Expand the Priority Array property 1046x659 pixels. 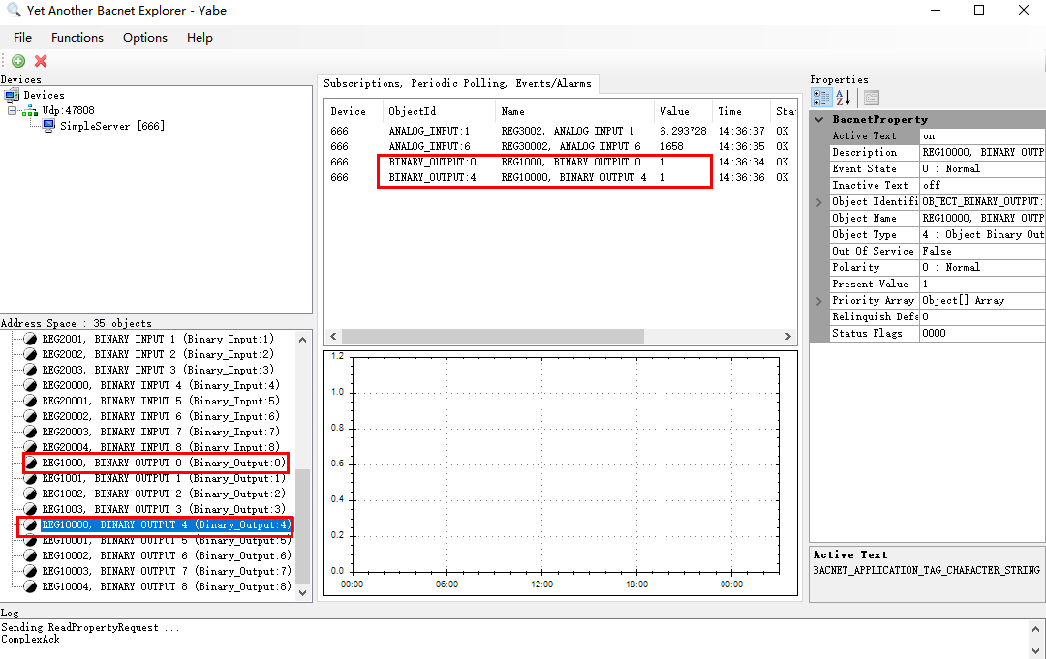[819, 301]
